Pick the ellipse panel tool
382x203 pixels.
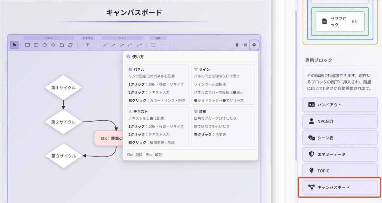point(45,45)
